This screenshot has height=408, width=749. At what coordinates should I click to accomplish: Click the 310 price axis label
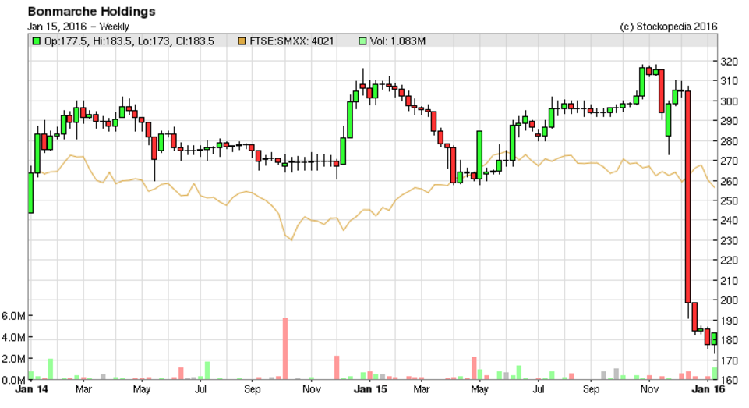click(x=730, y=81)
